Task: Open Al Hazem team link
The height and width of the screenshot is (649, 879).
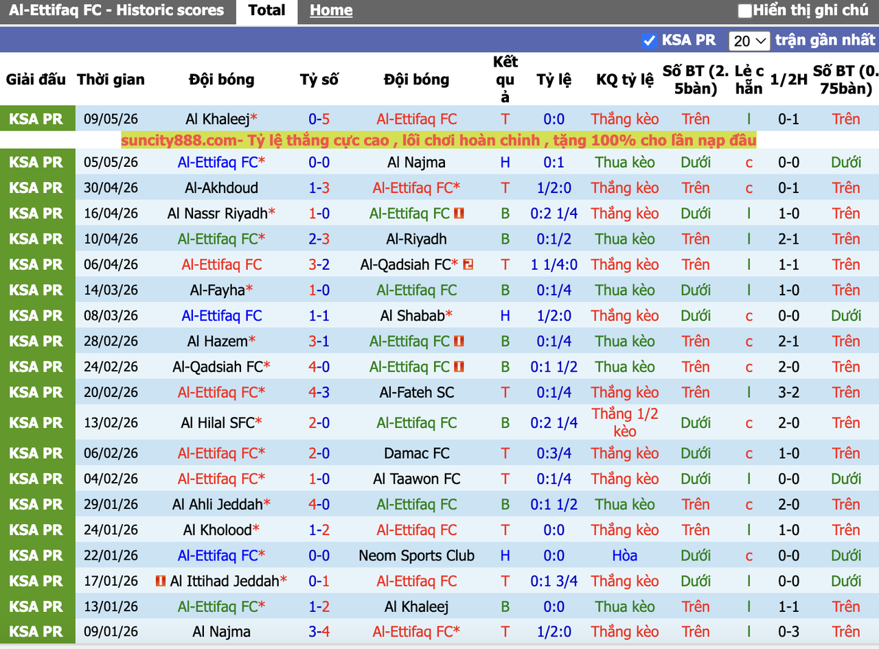Action: pos(218,341)
